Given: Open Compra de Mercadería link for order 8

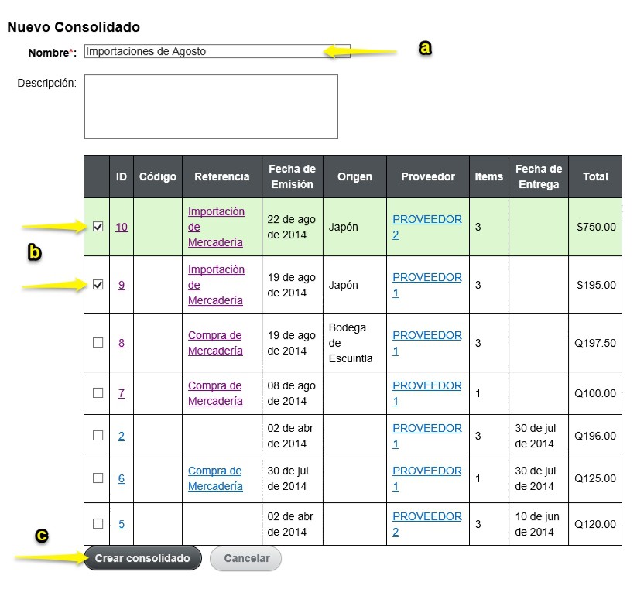Looking at the screenshot, I should (x=215, y=343).
